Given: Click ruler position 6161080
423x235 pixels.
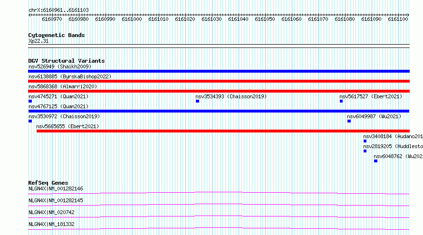Looking at the screenshot, I should 345,19.
